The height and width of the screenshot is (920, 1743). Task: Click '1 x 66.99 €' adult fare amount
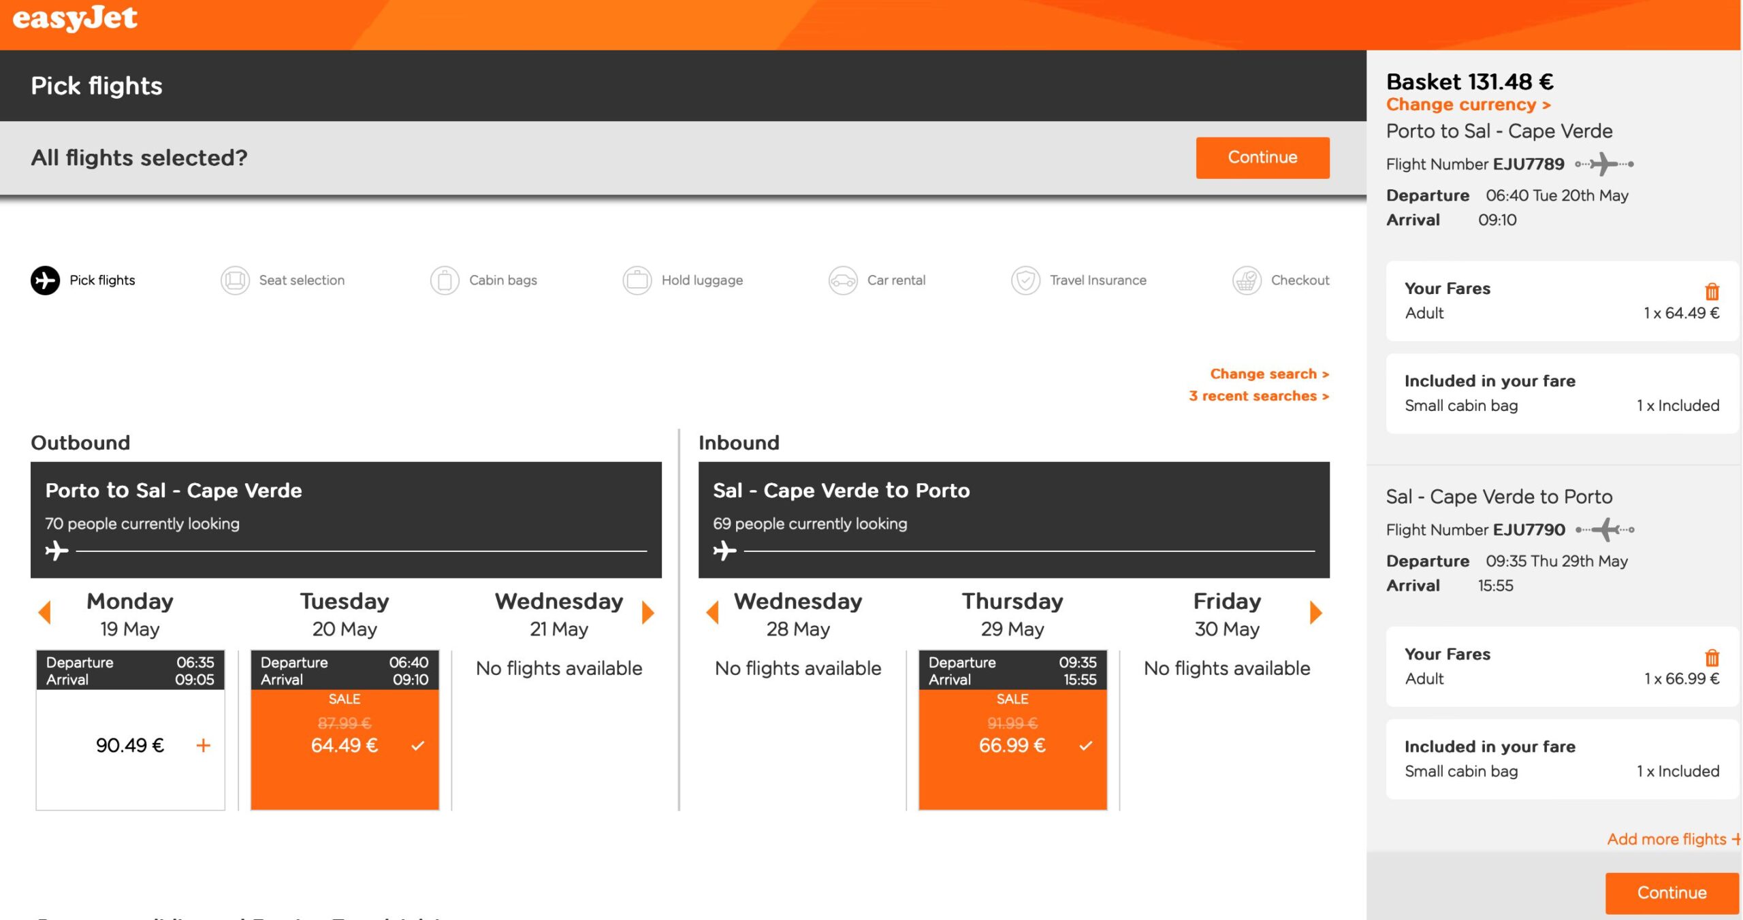1682,678
